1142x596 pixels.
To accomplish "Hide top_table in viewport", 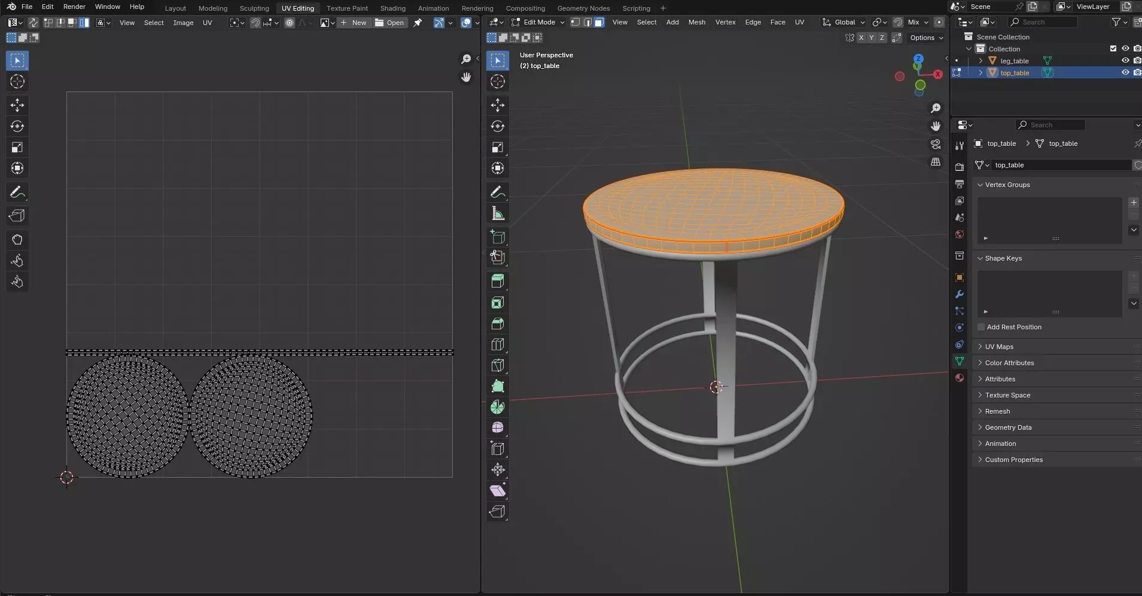I will [x=1125, y=72].
